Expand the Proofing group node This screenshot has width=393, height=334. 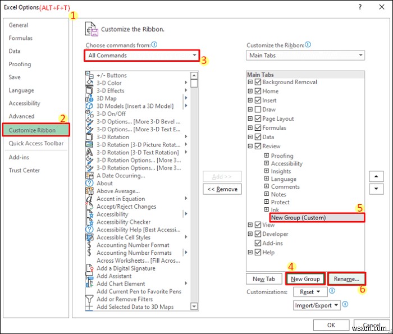[267, 155]
